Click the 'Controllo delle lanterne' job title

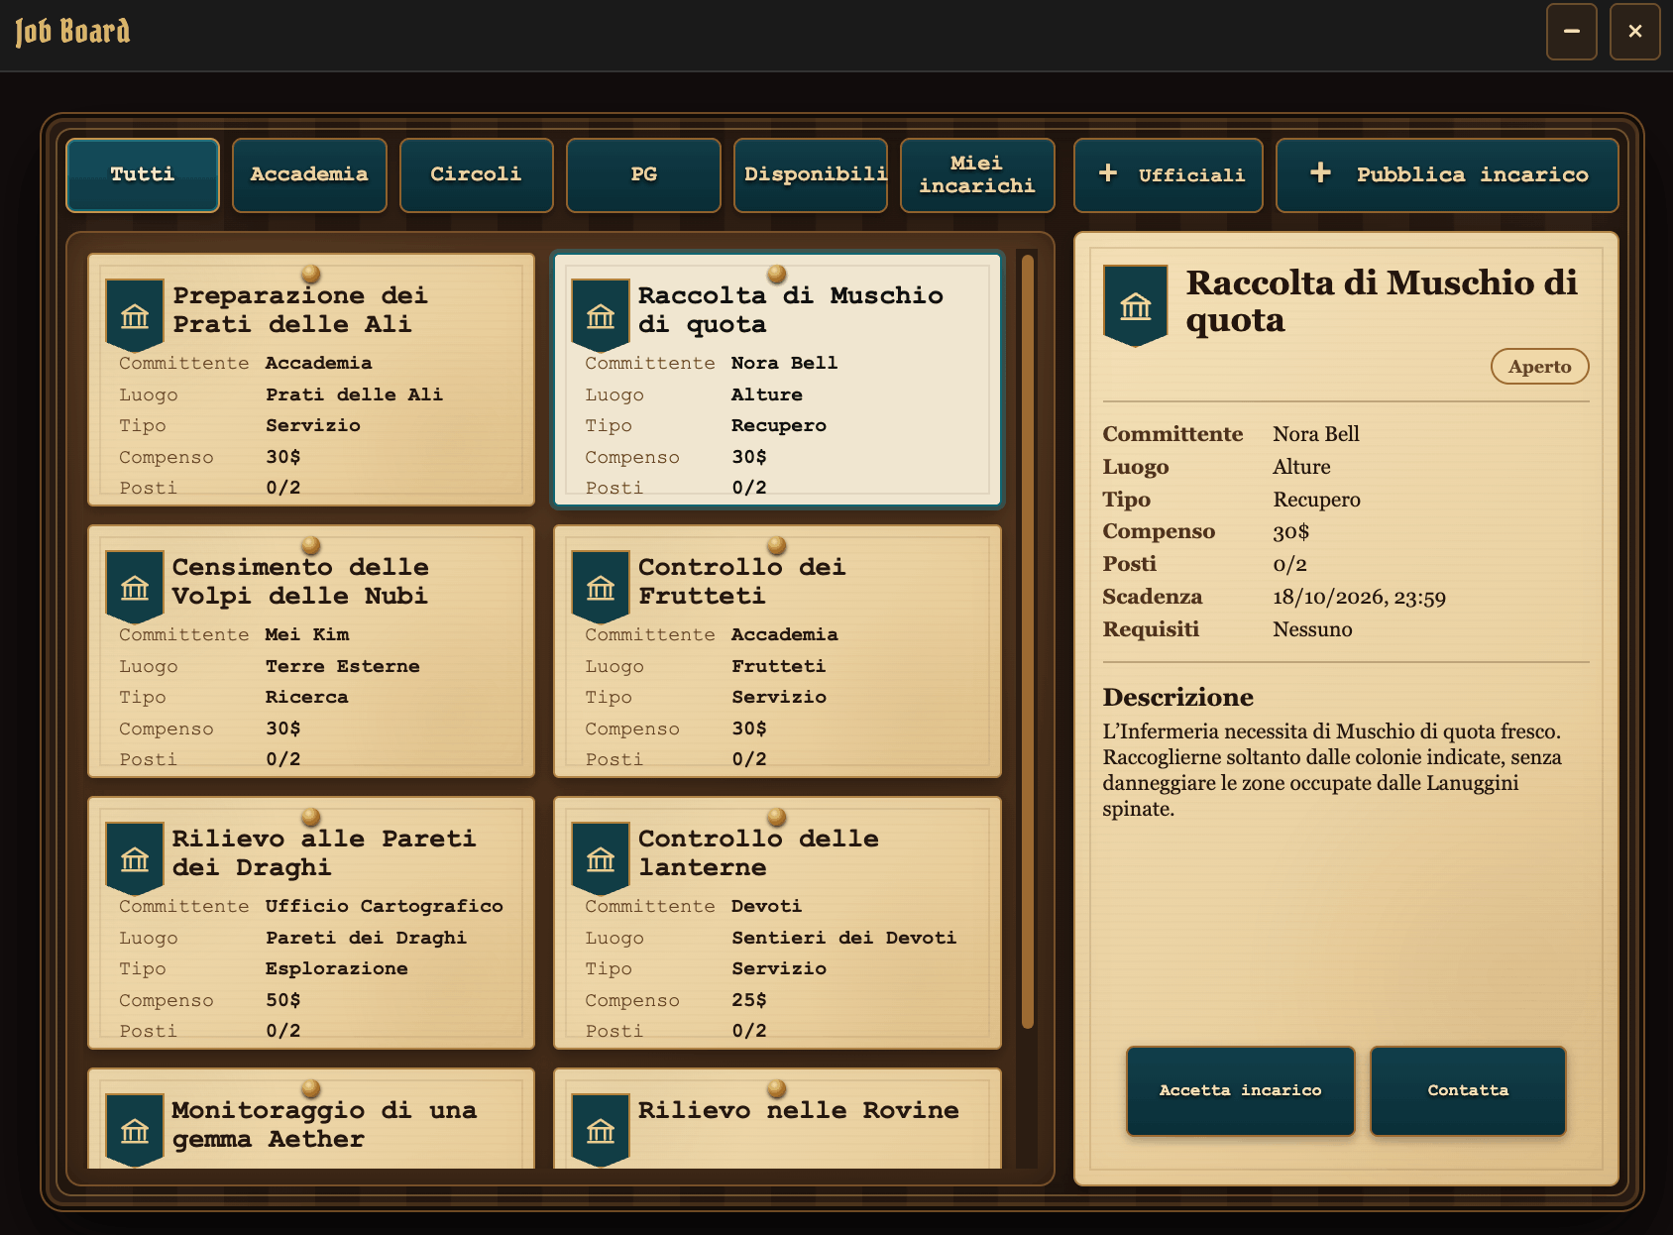758,852
